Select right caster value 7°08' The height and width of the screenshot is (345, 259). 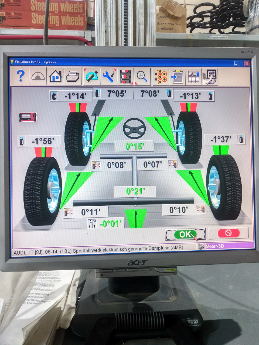(150, 94)
